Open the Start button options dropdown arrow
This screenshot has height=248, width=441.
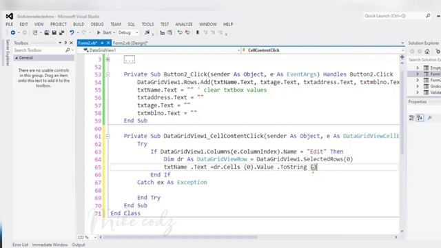point(114,33)
